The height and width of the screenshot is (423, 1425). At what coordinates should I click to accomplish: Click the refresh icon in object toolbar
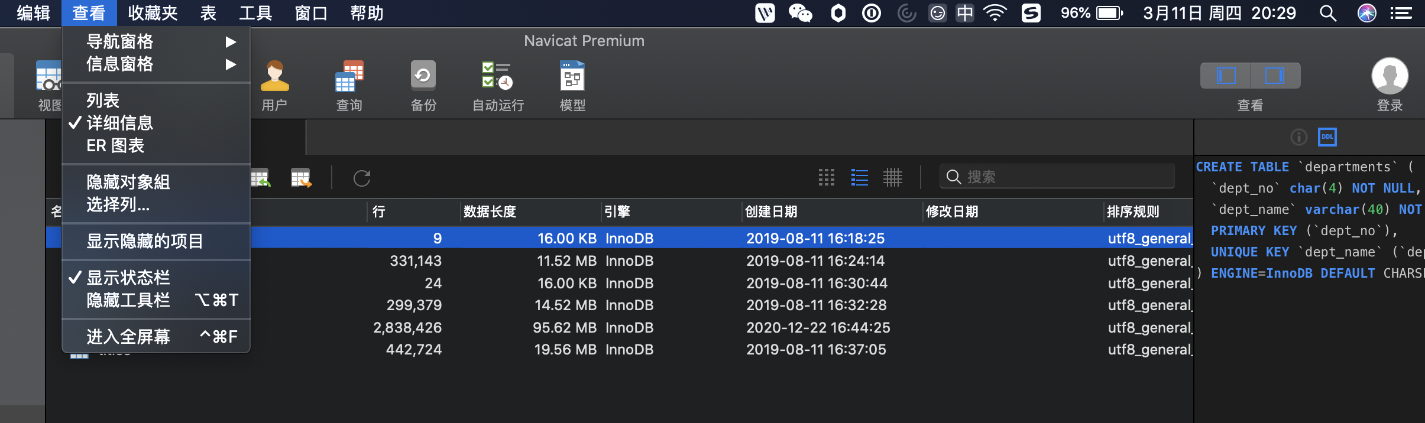[362, 178]
